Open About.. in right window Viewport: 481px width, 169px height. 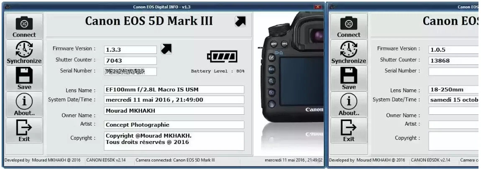349,104
